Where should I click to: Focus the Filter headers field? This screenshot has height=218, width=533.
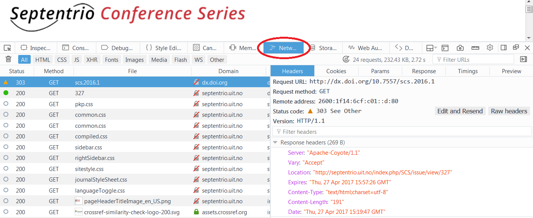point(402,132)
